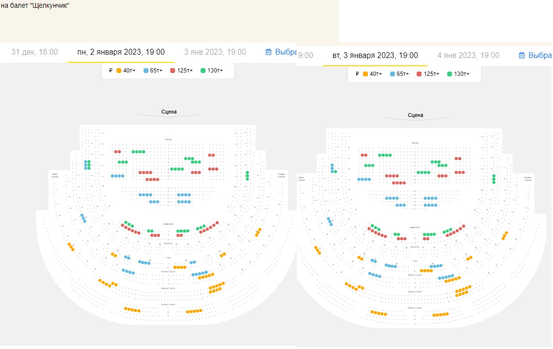The image size is (553, 349).
Task: Click ruble currency icon in left legend
Action: point(111,71)
